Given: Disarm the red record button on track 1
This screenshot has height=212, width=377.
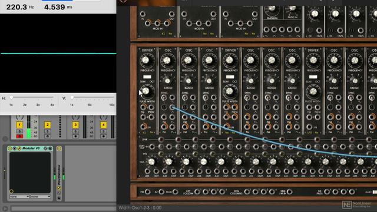Looking at the screenshot, I should (19, 136).
